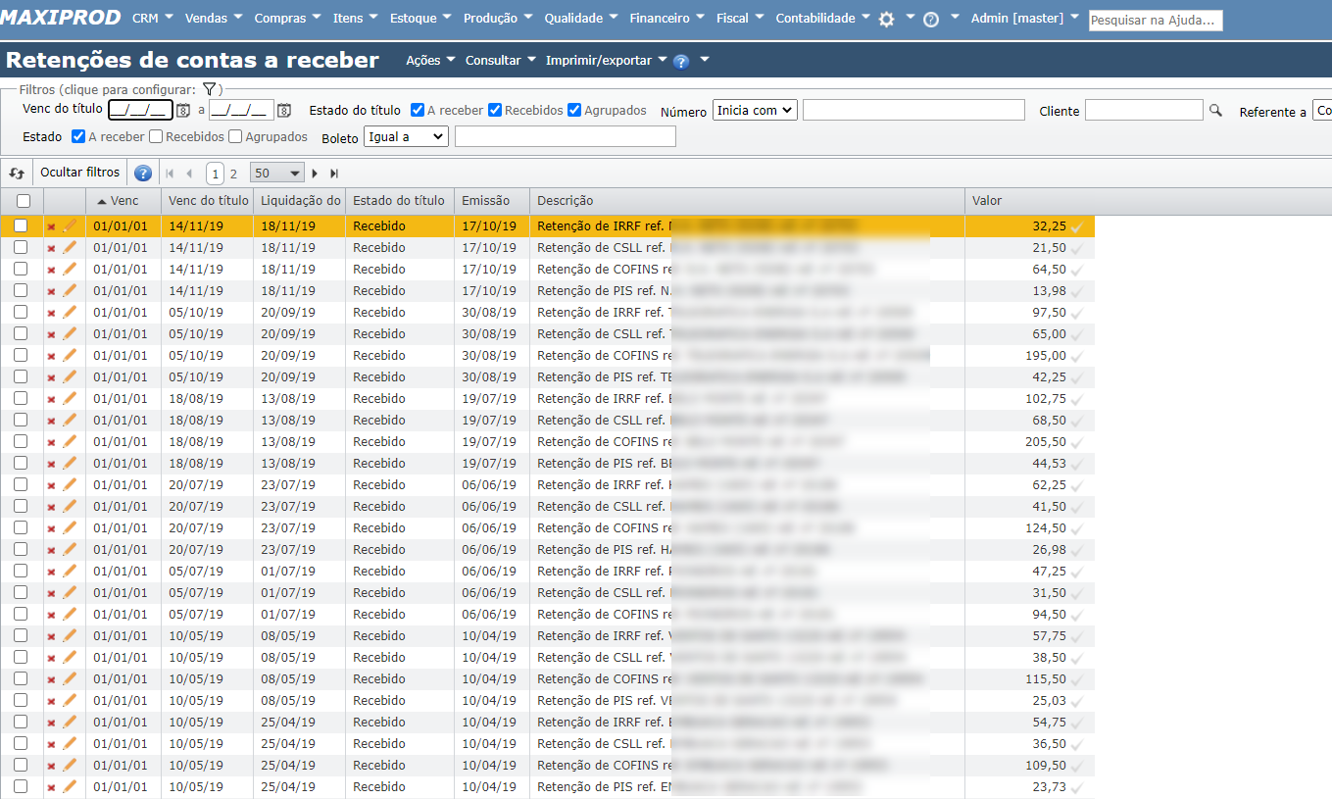1332x799 pixels.
Task: Check Recebidos in the Estado filter
Action: [156, 136]
